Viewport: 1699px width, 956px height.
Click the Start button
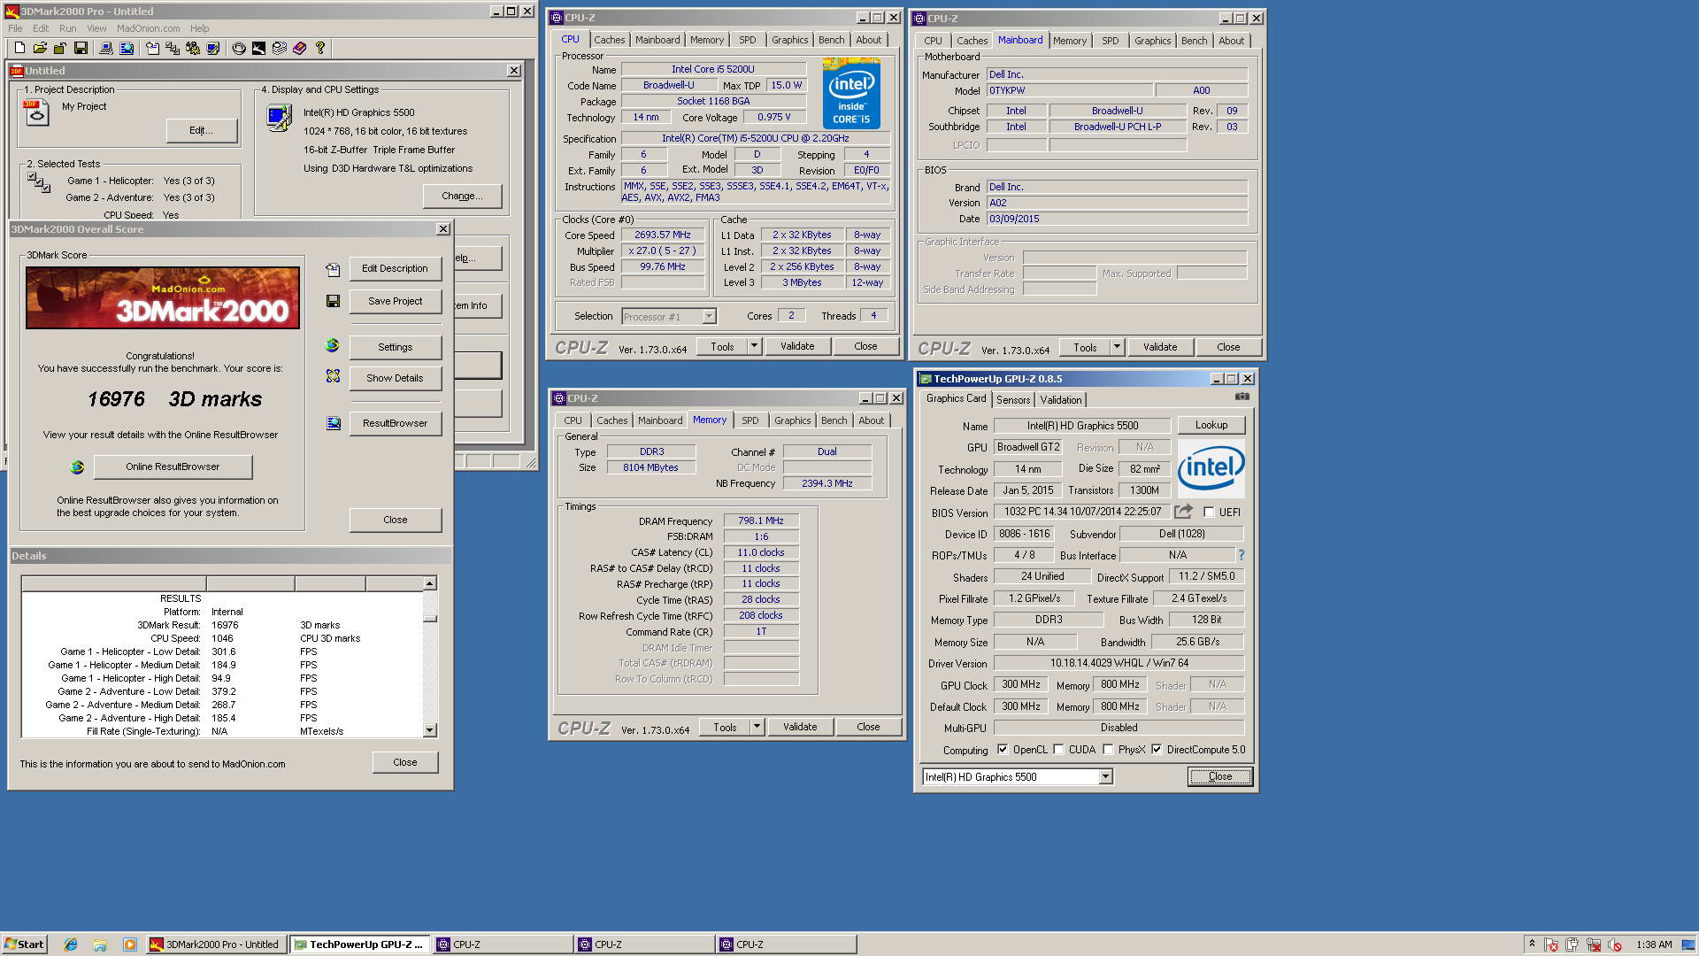pyautogui.click(x=25, y=944)
